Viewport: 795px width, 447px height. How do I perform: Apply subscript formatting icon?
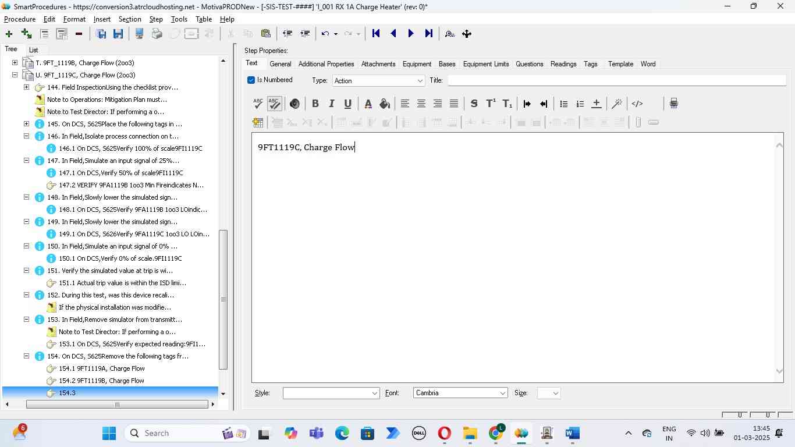(507, 104)
